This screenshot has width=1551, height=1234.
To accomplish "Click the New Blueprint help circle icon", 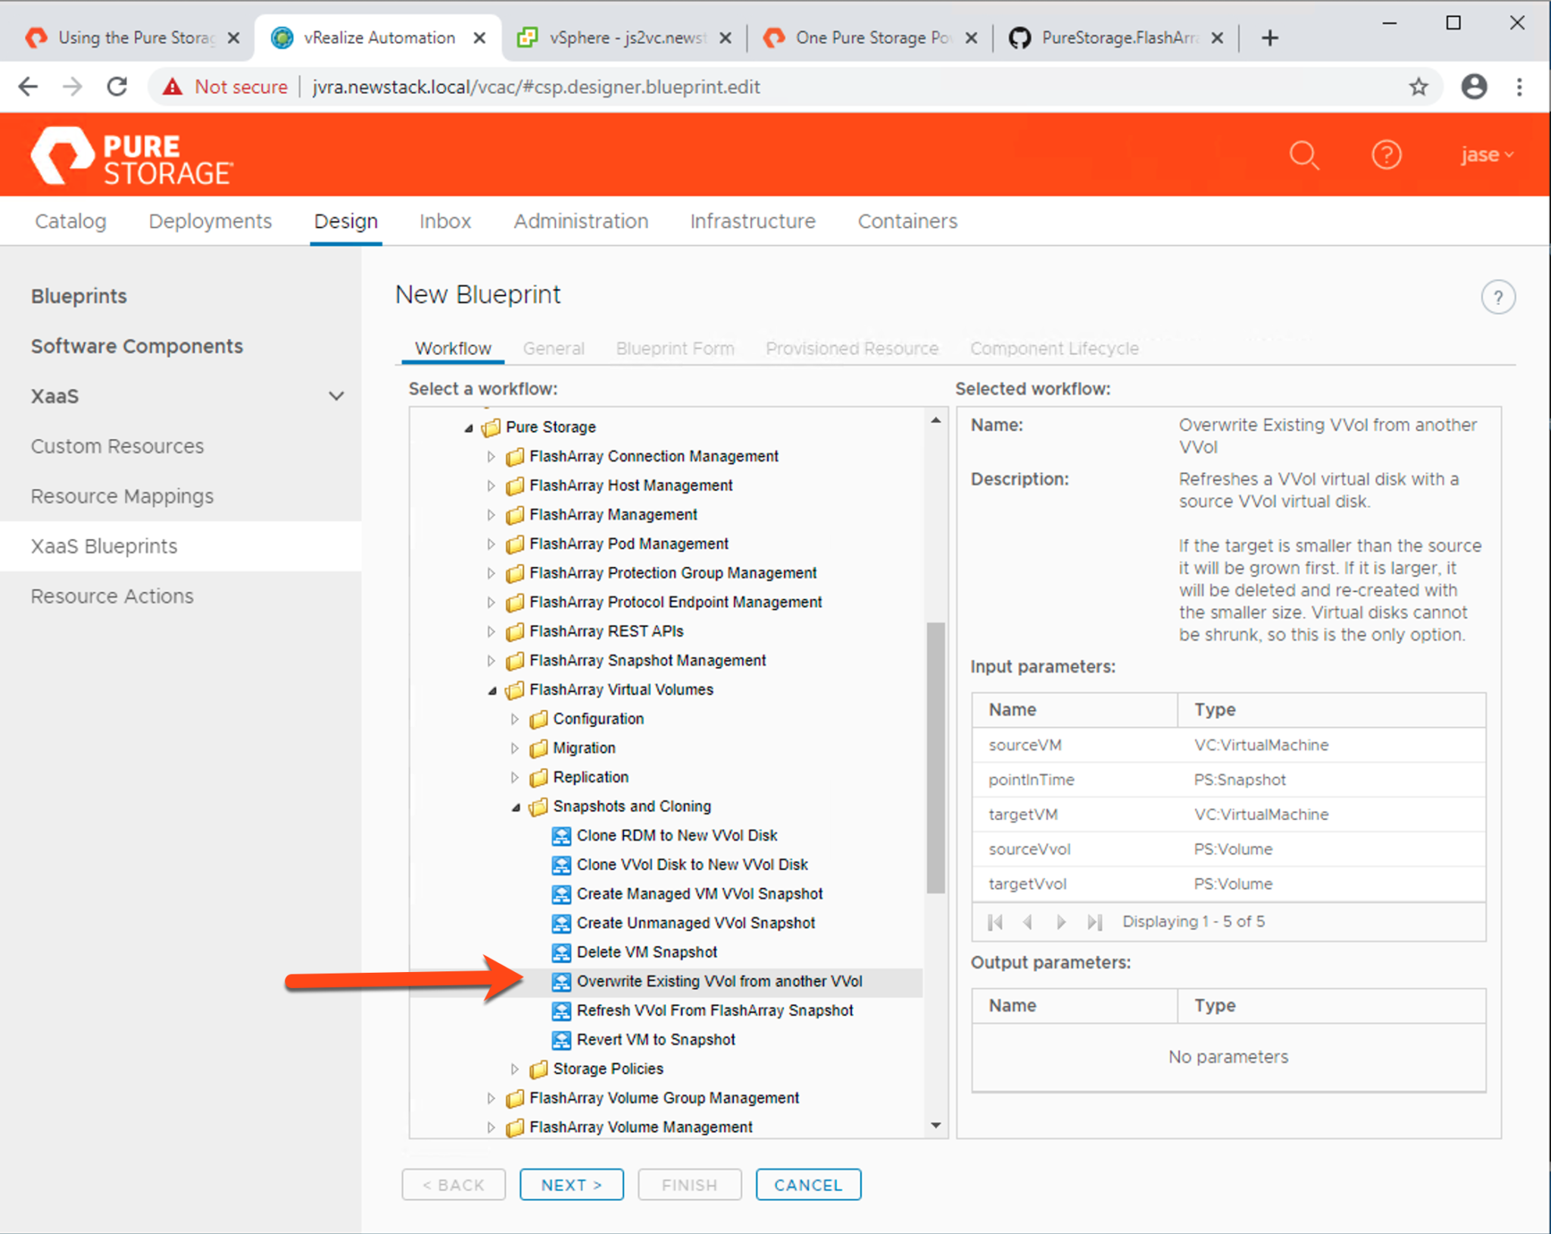I will pyautogui.click(x=1497, y=298).
